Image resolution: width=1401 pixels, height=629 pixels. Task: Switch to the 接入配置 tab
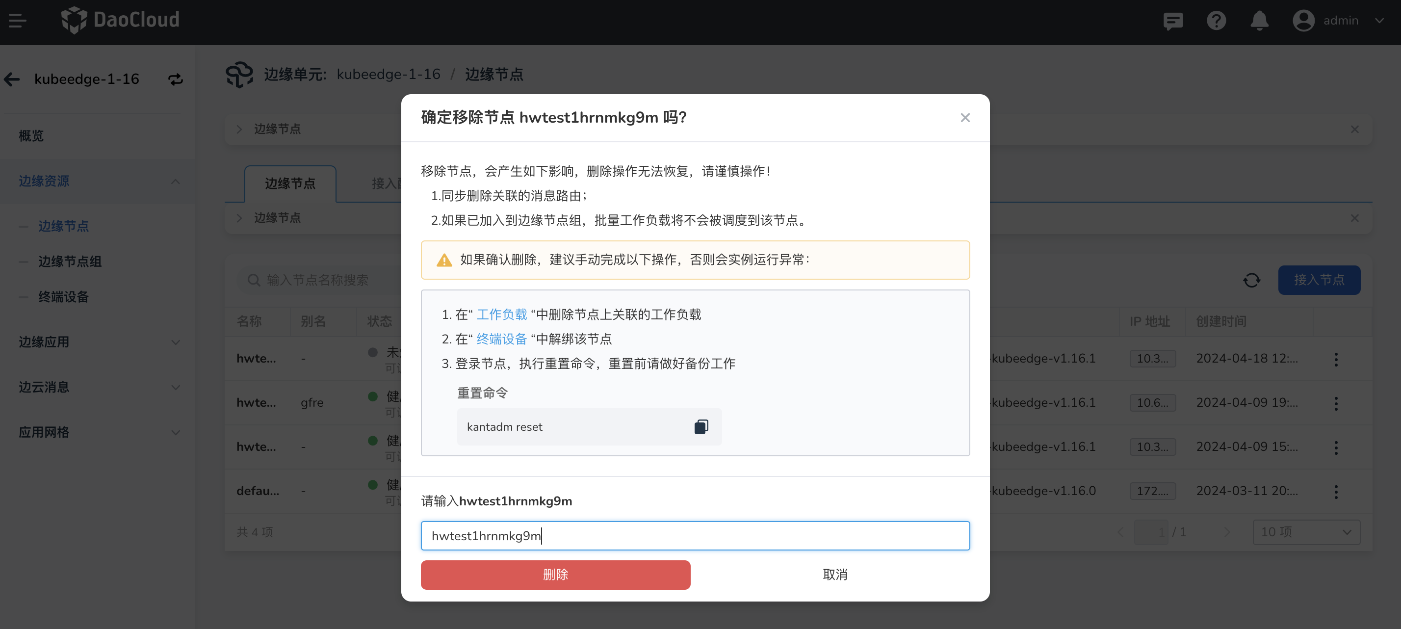tap(387, 183)
